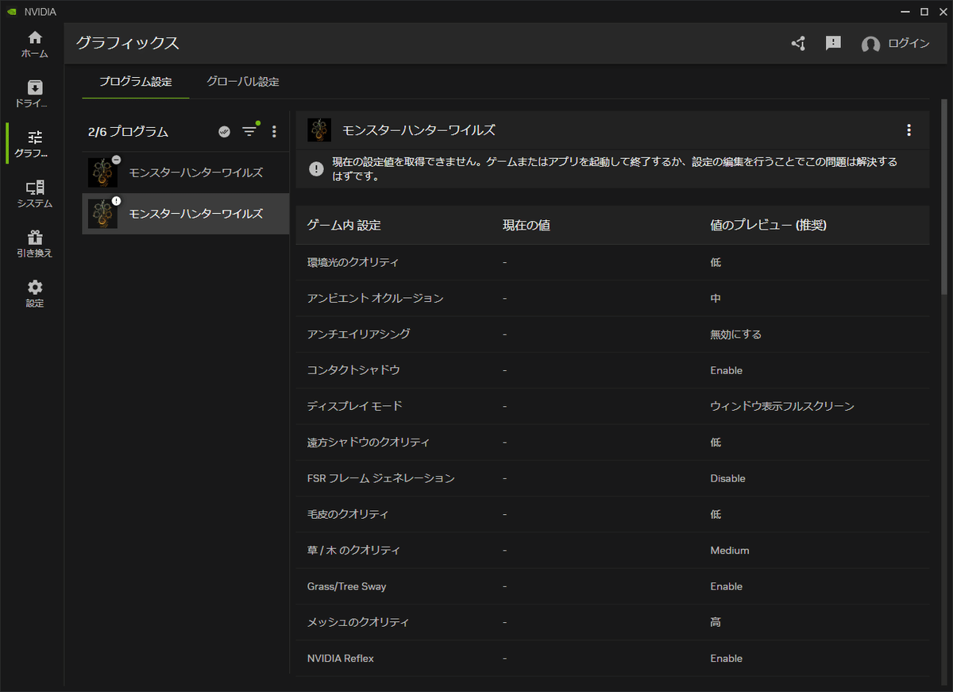This screenshot has height=692, width=953.
Task: Open the feedback speech-bubble icon
Action: coord(832,43)
